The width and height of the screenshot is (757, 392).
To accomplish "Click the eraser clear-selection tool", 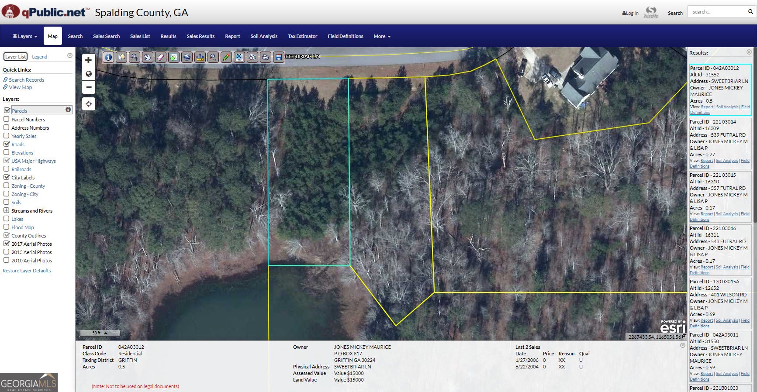I will click(161, 57).
